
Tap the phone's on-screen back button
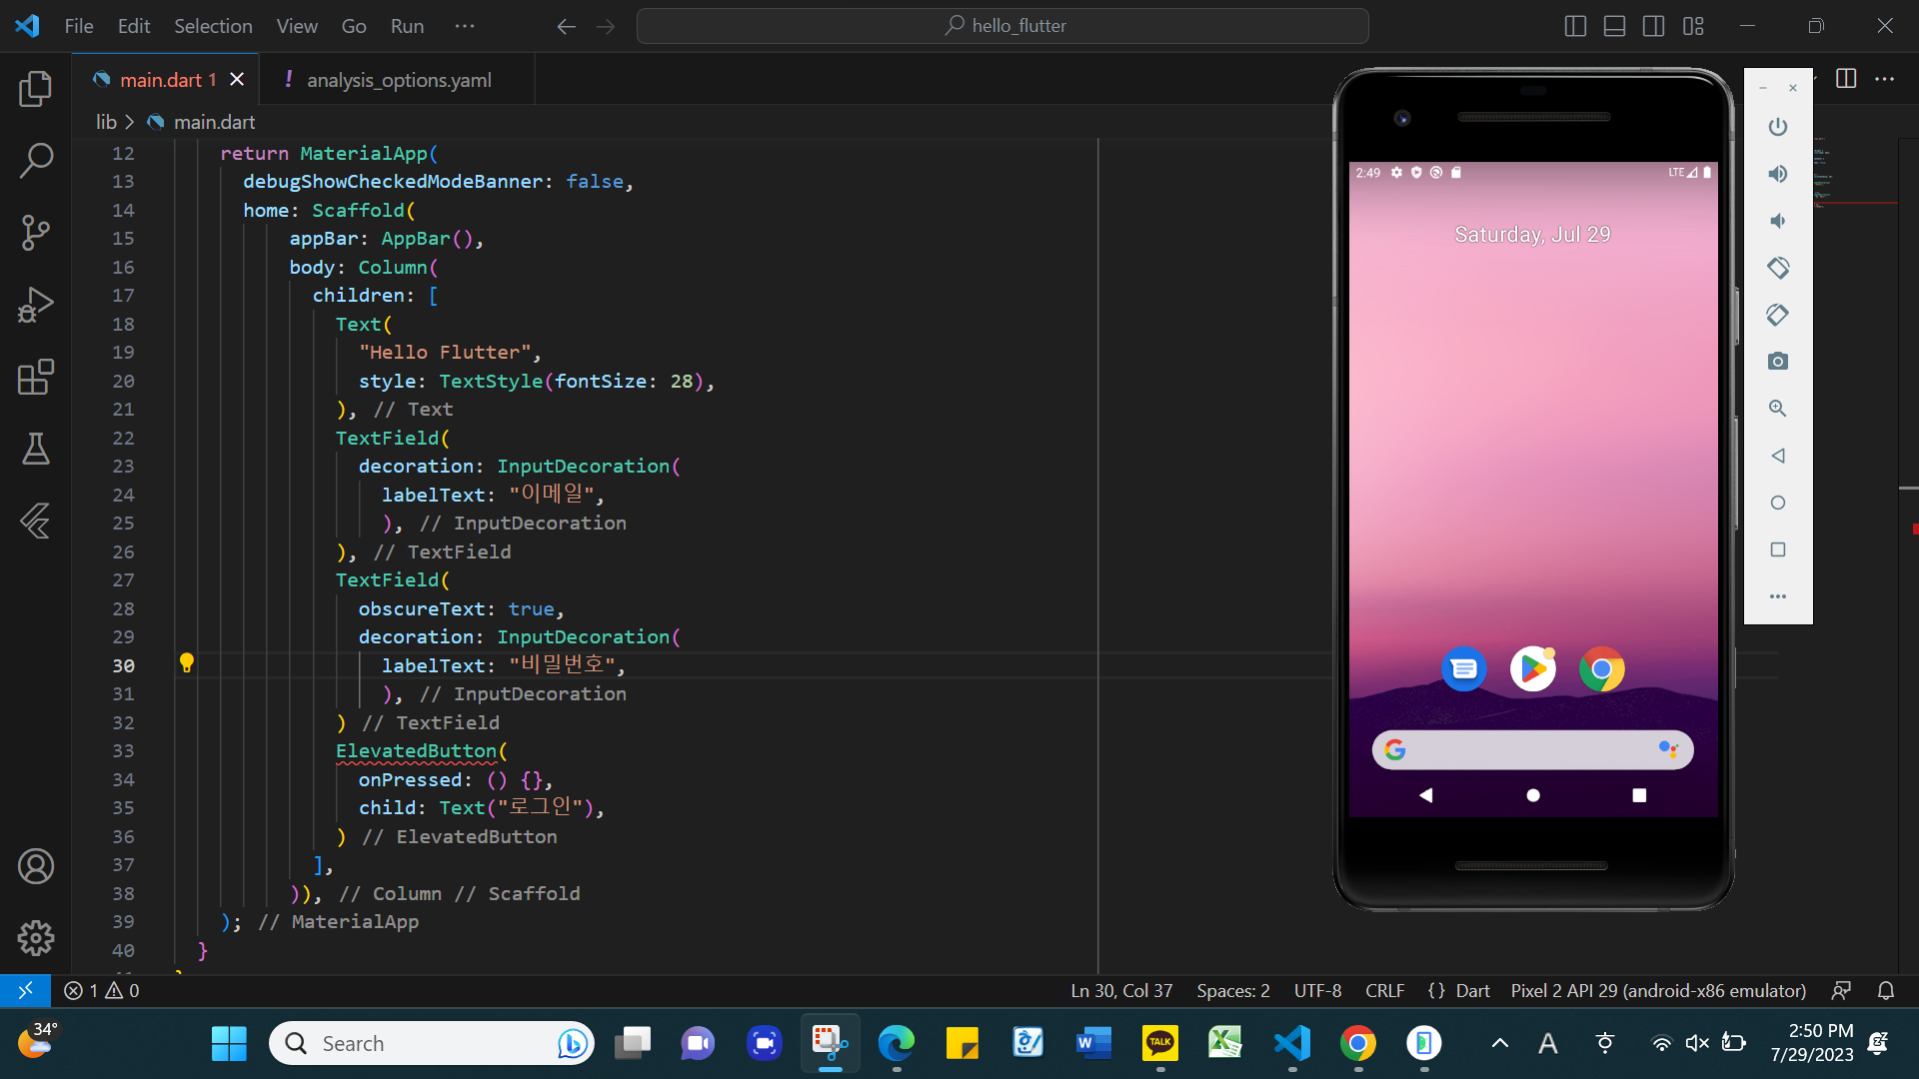[x=1426, y=795]
